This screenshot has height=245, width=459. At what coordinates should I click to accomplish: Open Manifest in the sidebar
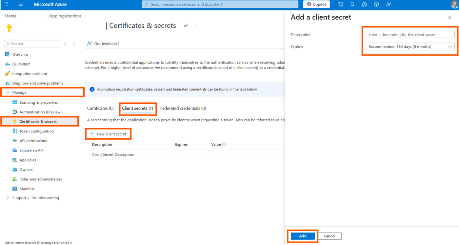(27, 189)
